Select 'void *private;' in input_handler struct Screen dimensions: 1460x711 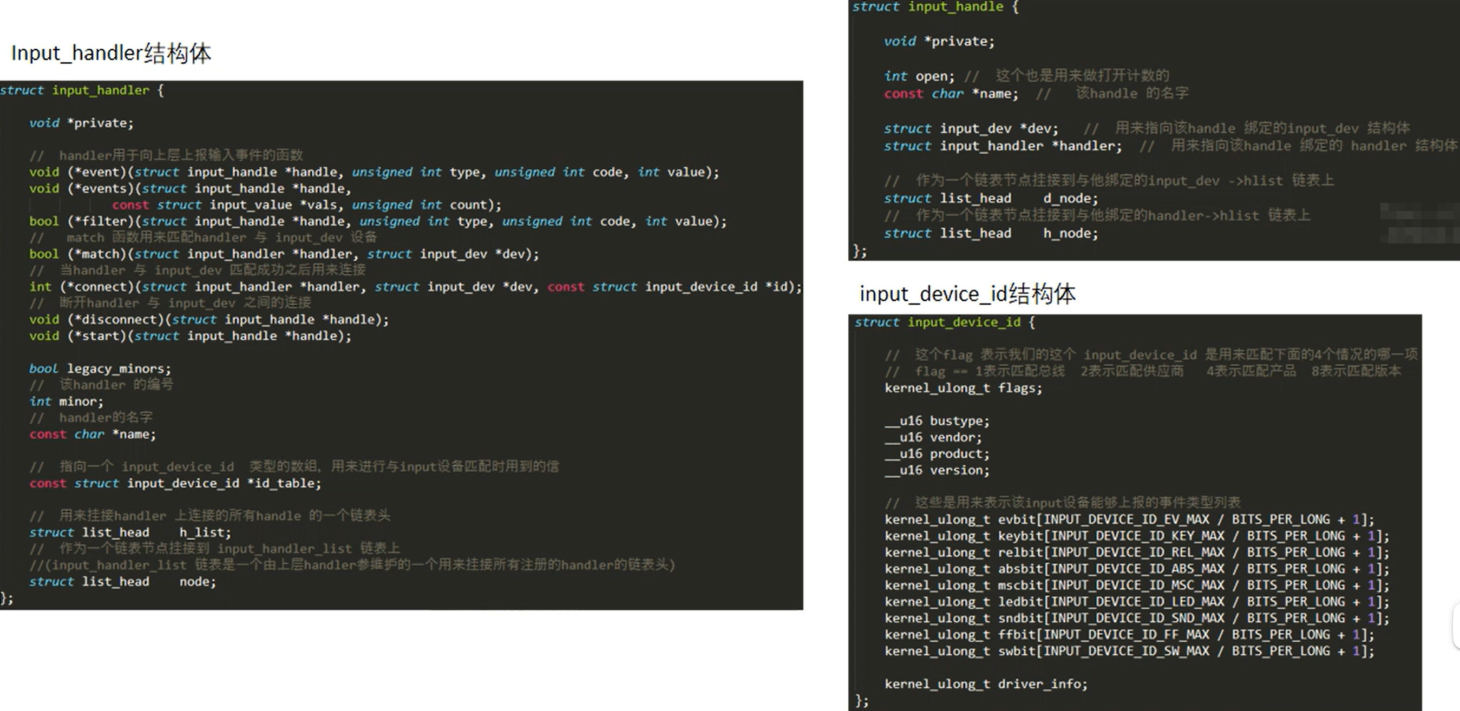click(x=82, y=123)
